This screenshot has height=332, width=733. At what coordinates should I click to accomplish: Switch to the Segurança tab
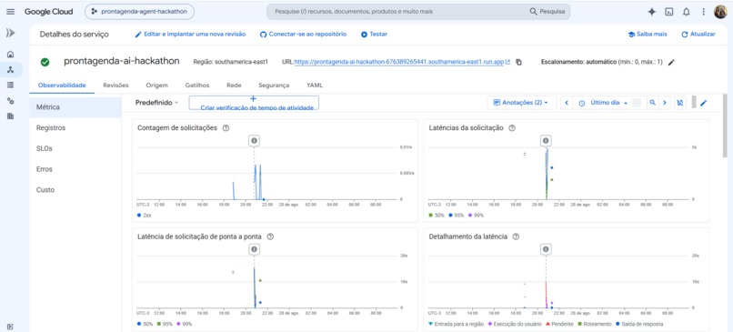point(274,86)
